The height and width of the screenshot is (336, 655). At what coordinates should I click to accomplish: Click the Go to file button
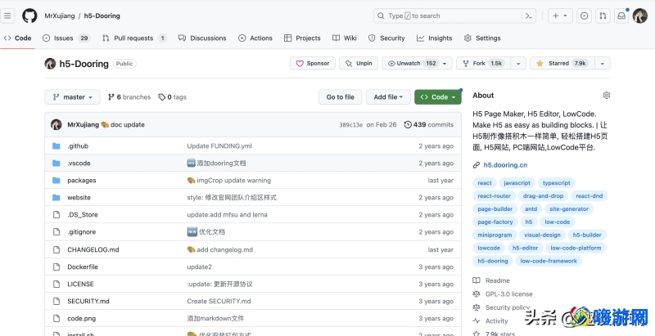pyautogui.click(x=340, y=96)
